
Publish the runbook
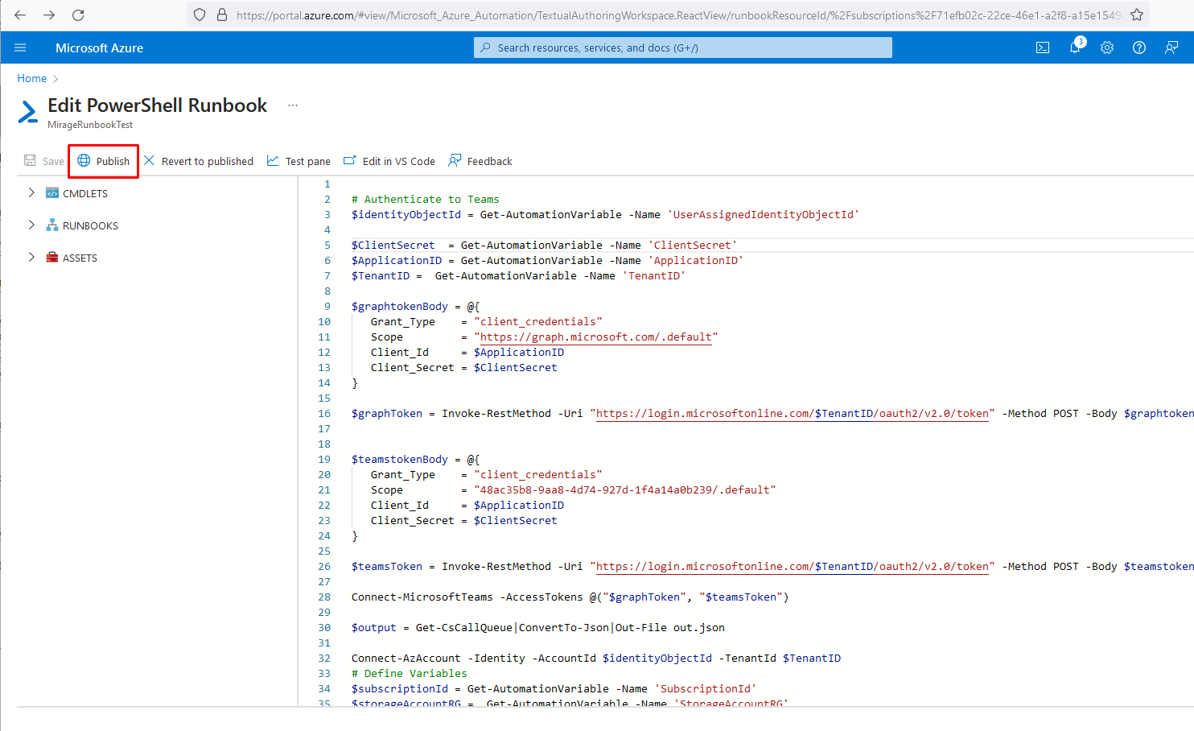[x=104, y=161]
